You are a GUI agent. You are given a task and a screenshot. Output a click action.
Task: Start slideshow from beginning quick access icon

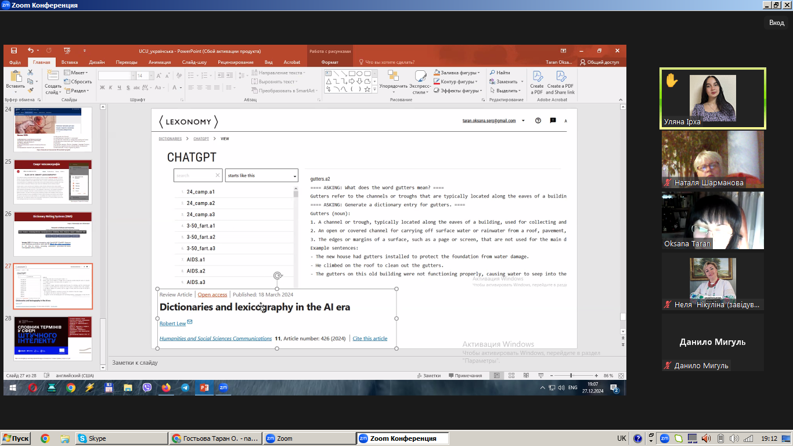tap(67, 51)
